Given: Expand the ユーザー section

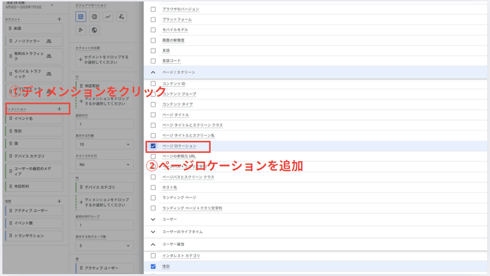Looking at the screenshot, I should (x=153, y=219).
